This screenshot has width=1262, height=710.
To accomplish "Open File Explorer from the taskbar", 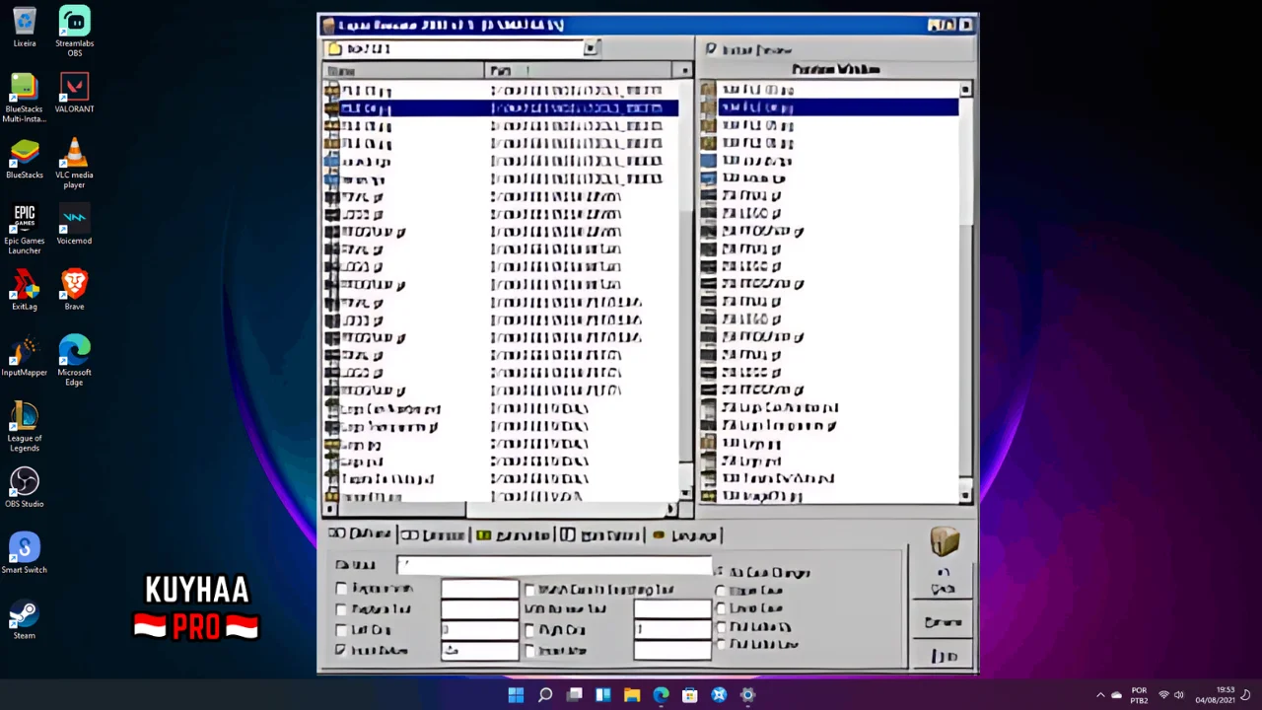I will [x=632, y=695].
